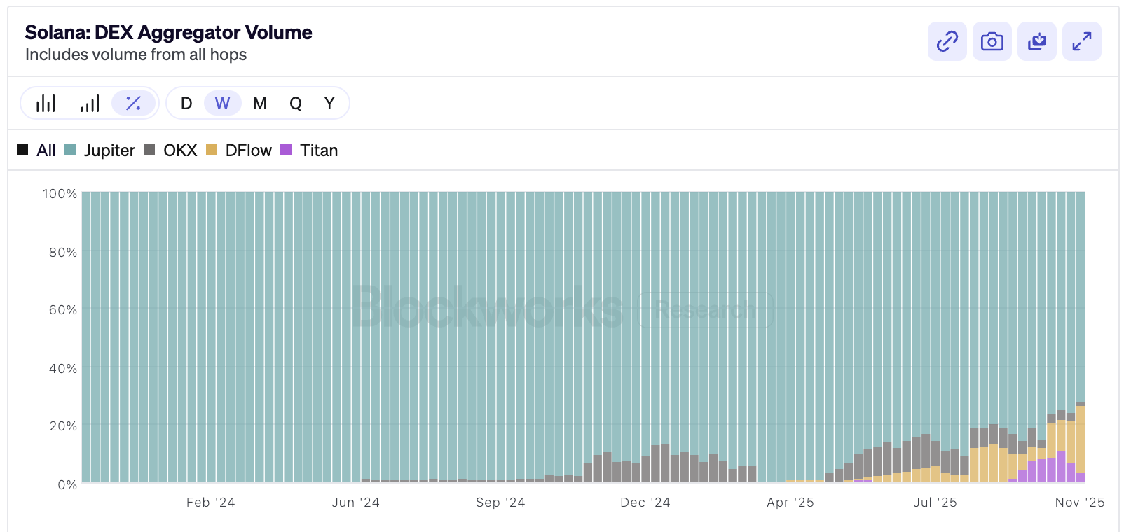Image resolution: width=1124 pixels, height=532 pixels.
Task: Select the daily (D) interval
Action: 186,104
